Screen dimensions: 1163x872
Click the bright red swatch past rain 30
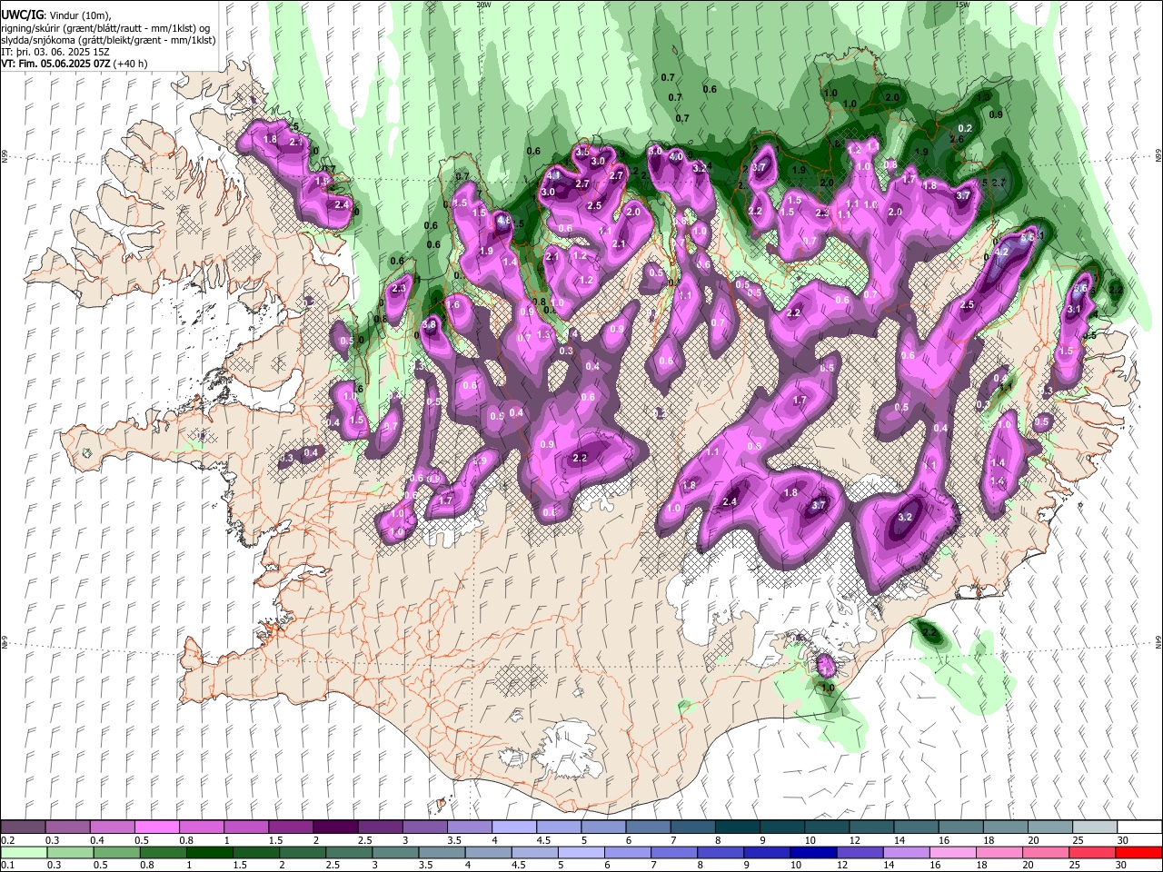tap(1139, 852)
